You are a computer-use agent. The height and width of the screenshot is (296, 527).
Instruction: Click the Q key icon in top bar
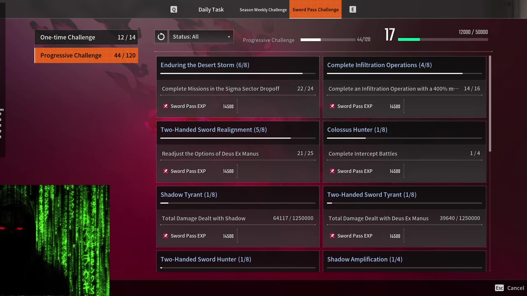(174, 9)
